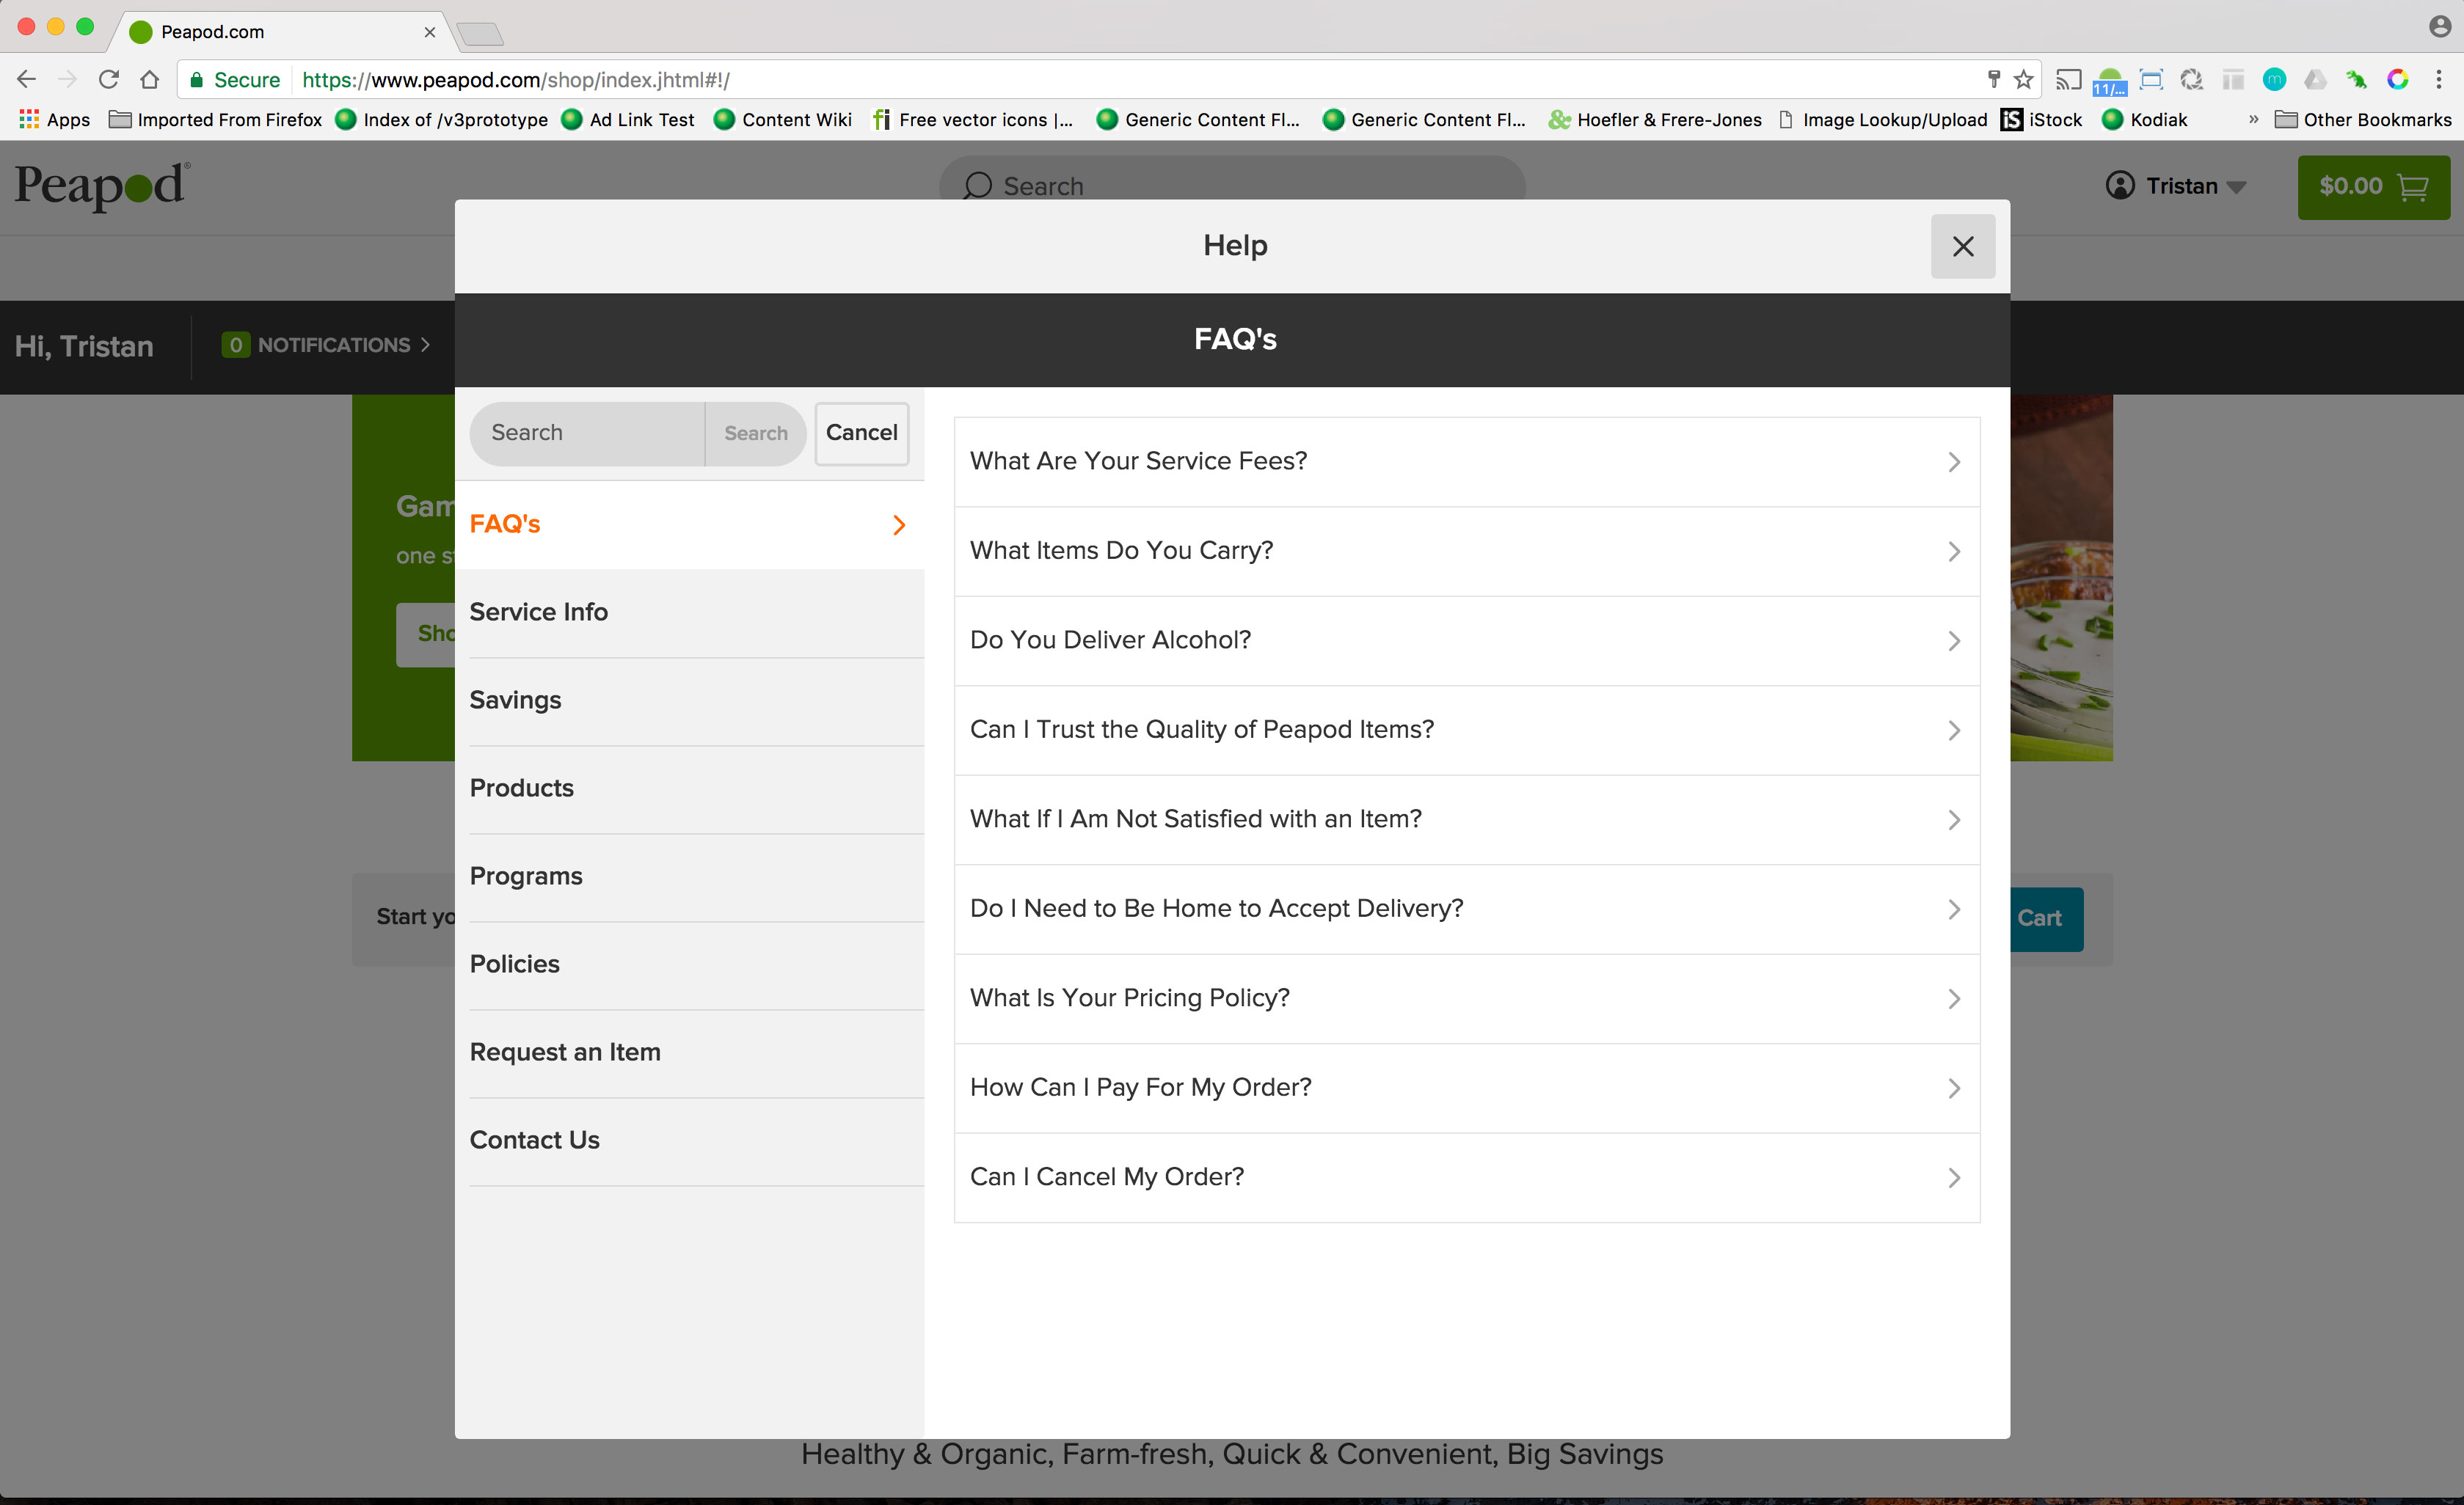Click the Help search input field
The height and width of the screenshot is (1505, 2464).
(x=587, y=433)
